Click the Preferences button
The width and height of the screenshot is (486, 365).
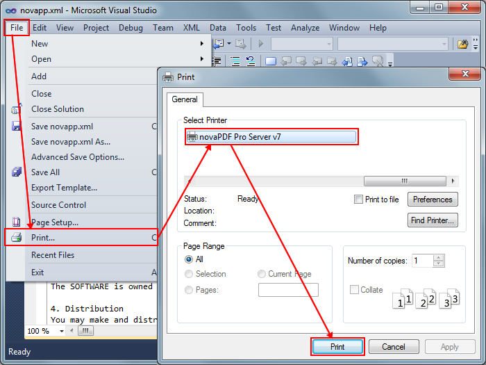click(433, 200)
